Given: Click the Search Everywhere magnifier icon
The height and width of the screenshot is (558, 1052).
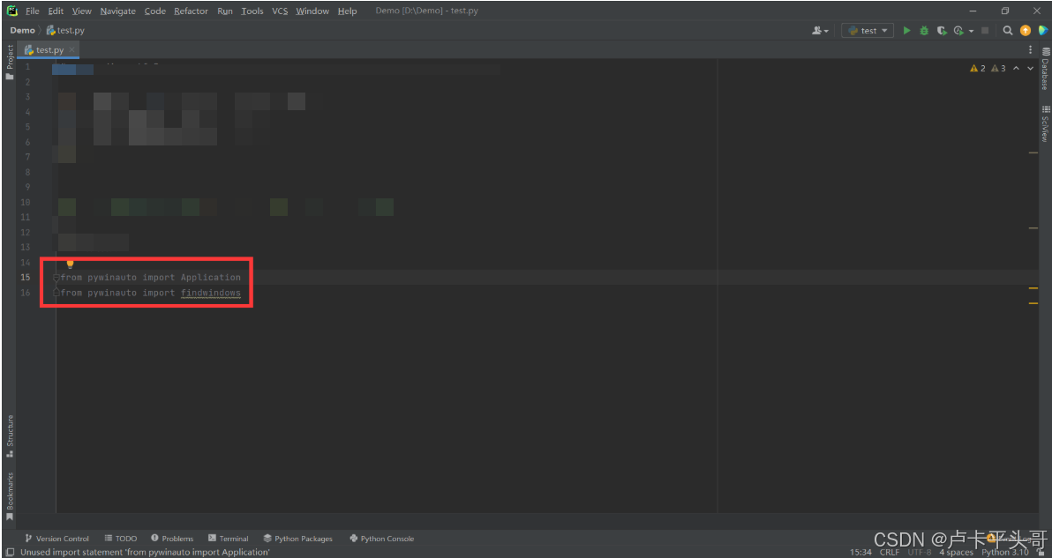Looking at the screenshot, I should pos(1007,30).
